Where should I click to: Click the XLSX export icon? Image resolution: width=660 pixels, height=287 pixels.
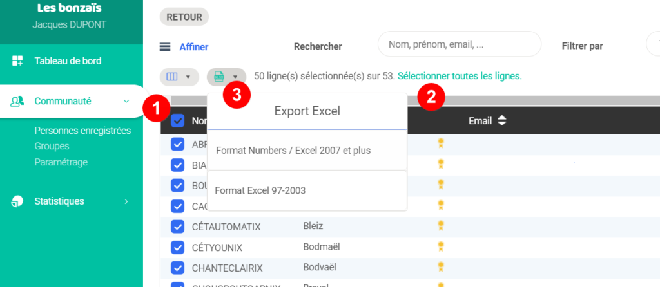coord(219,77)
